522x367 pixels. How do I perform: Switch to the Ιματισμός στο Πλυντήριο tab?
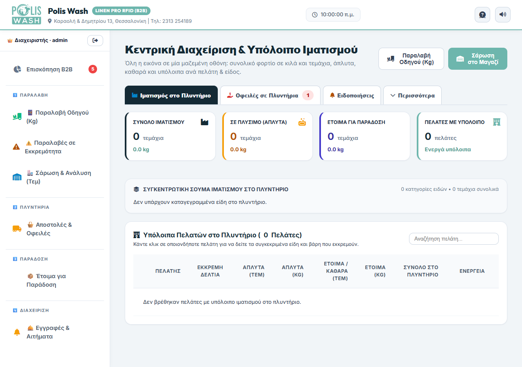[x=171, y=95]
